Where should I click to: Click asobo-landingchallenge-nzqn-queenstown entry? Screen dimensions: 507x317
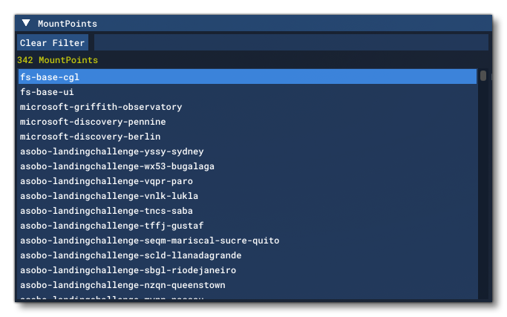pyautogui.click(x=122, y=285)
